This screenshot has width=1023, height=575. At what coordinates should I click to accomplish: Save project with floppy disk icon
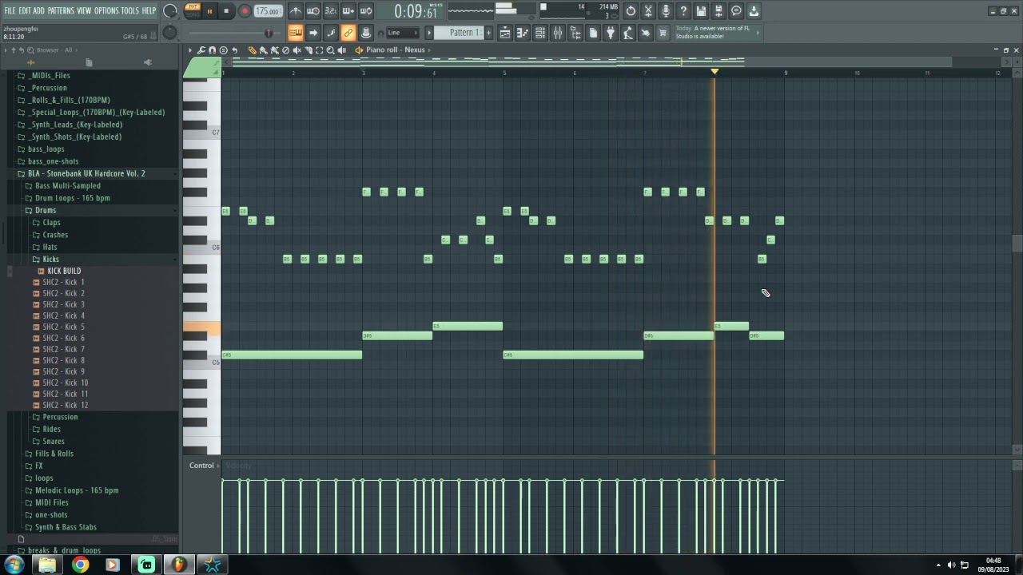701,11
